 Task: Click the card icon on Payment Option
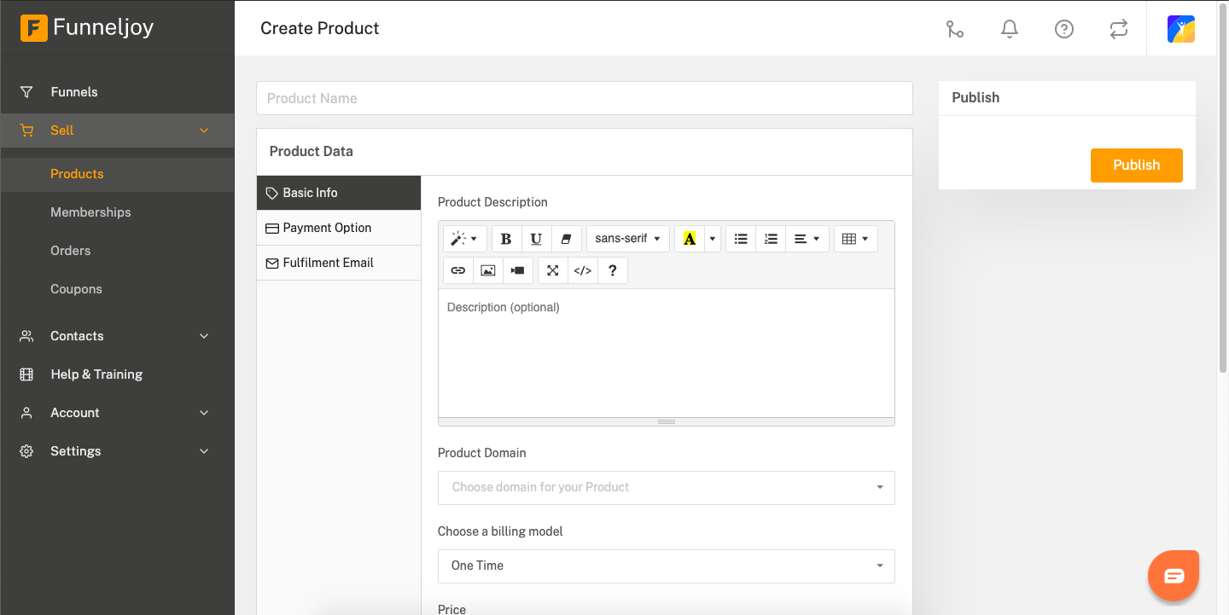(272, 229)
